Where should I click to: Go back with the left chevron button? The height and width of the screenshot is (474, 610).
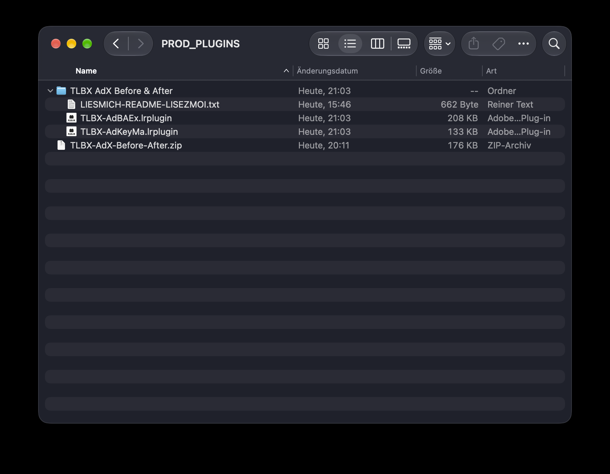click(x=116, y=44)
